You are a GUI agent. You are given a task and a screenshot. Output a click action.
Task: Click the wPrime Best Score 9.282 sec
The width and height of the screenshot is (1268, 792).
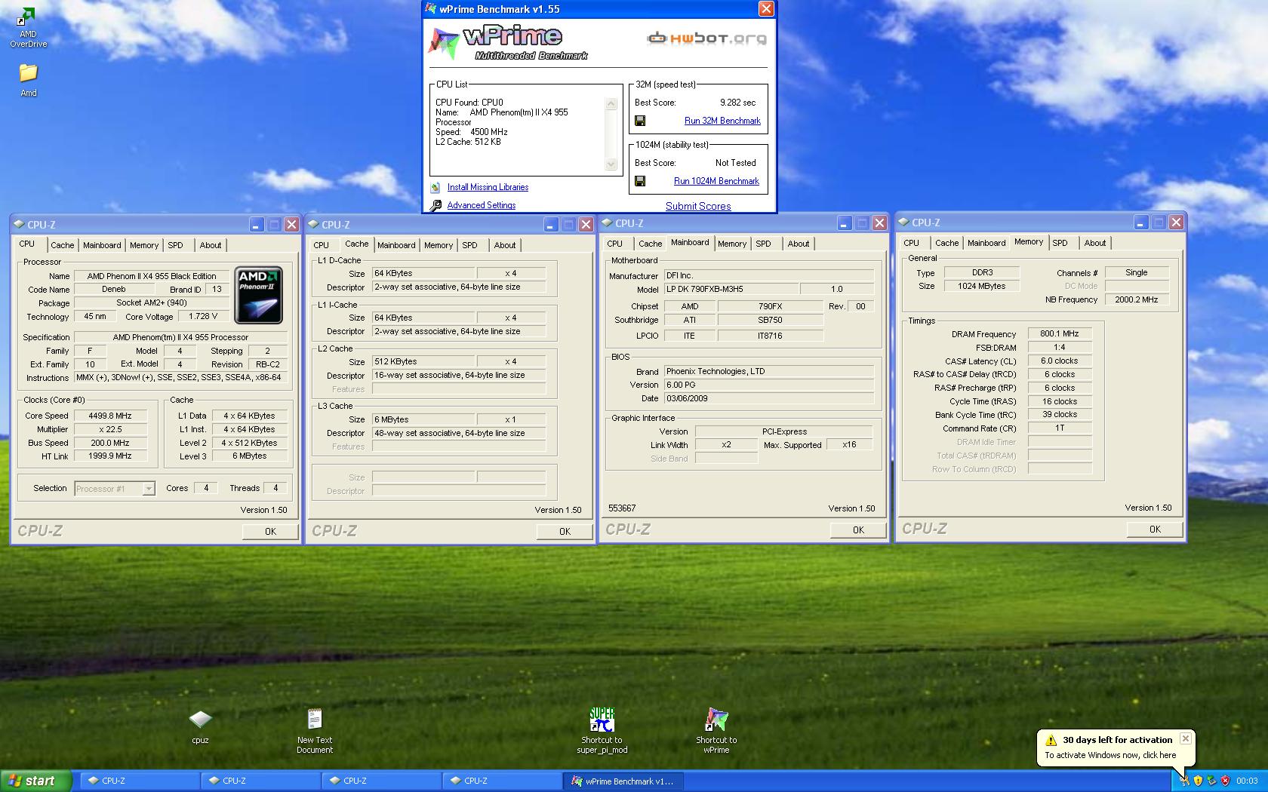click(737, 103)
